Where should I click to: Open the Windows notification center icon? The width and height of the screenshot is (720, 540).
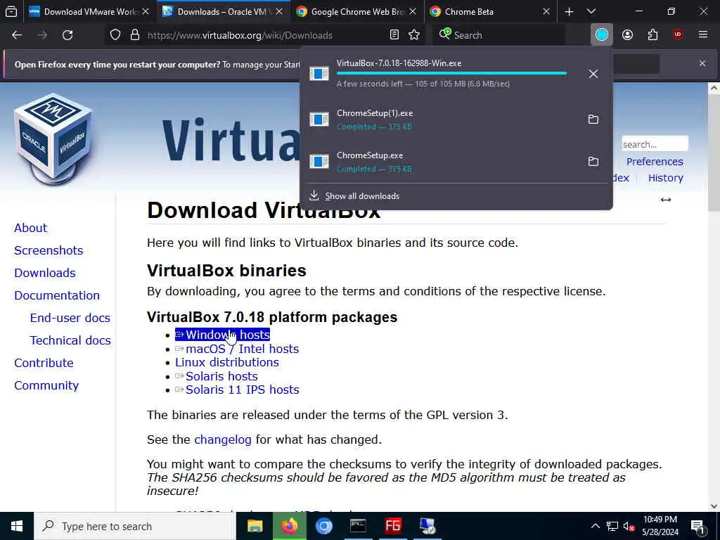coord(697,527)
